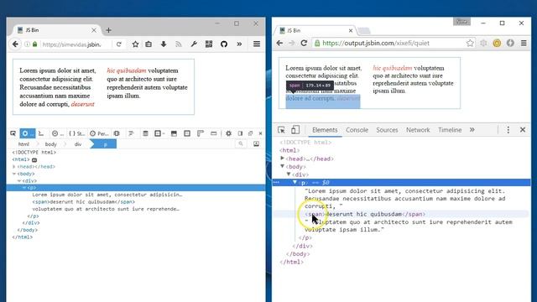Click green padlock in Firefox address bar

click(35, 44)
